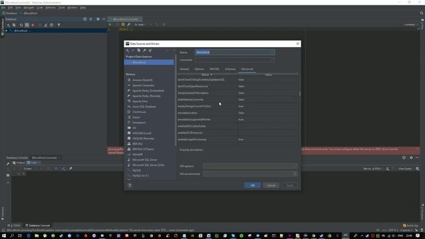Open the Advanced tab
Screen dimensions: 425x239
247,69
